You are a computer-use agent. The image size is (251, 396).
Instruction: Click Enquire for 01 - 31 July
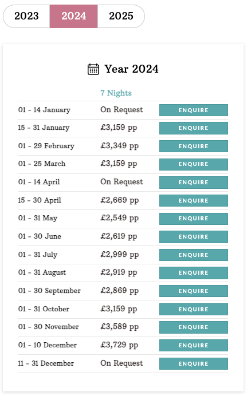(194, 255)
